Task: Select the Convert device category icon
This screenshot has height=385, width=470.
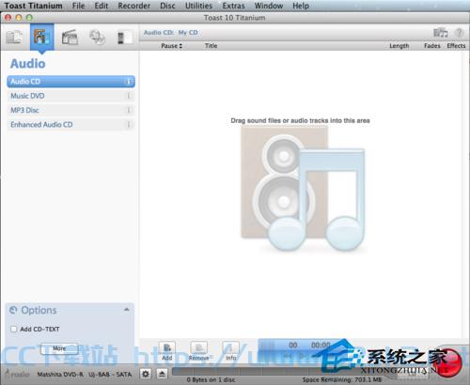Action: [124, 38]
